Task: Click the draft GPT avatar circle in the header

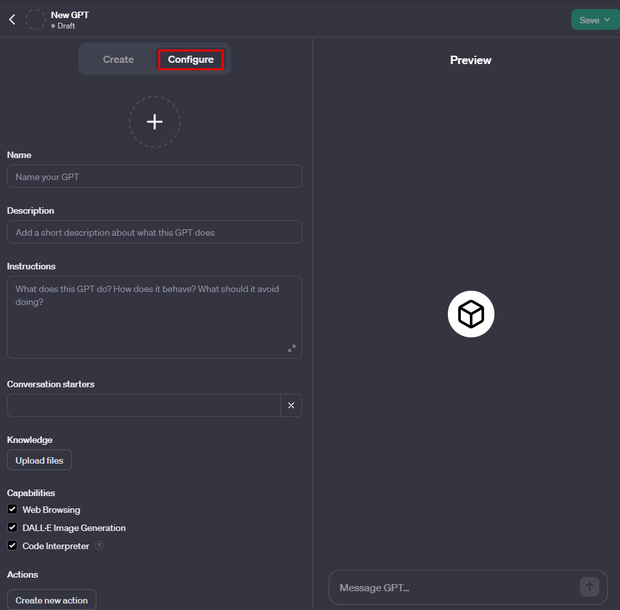Action: [x=36, y=19]
